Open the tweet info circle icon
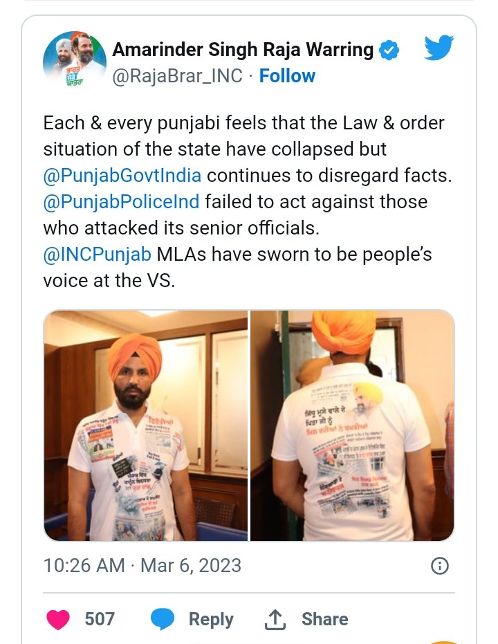Viewport: 498px width, 644px height. click(440, 566)
